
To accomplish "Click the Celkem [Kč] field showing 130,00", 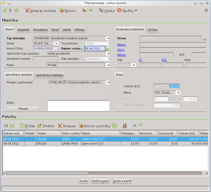I will coord(167,86).
